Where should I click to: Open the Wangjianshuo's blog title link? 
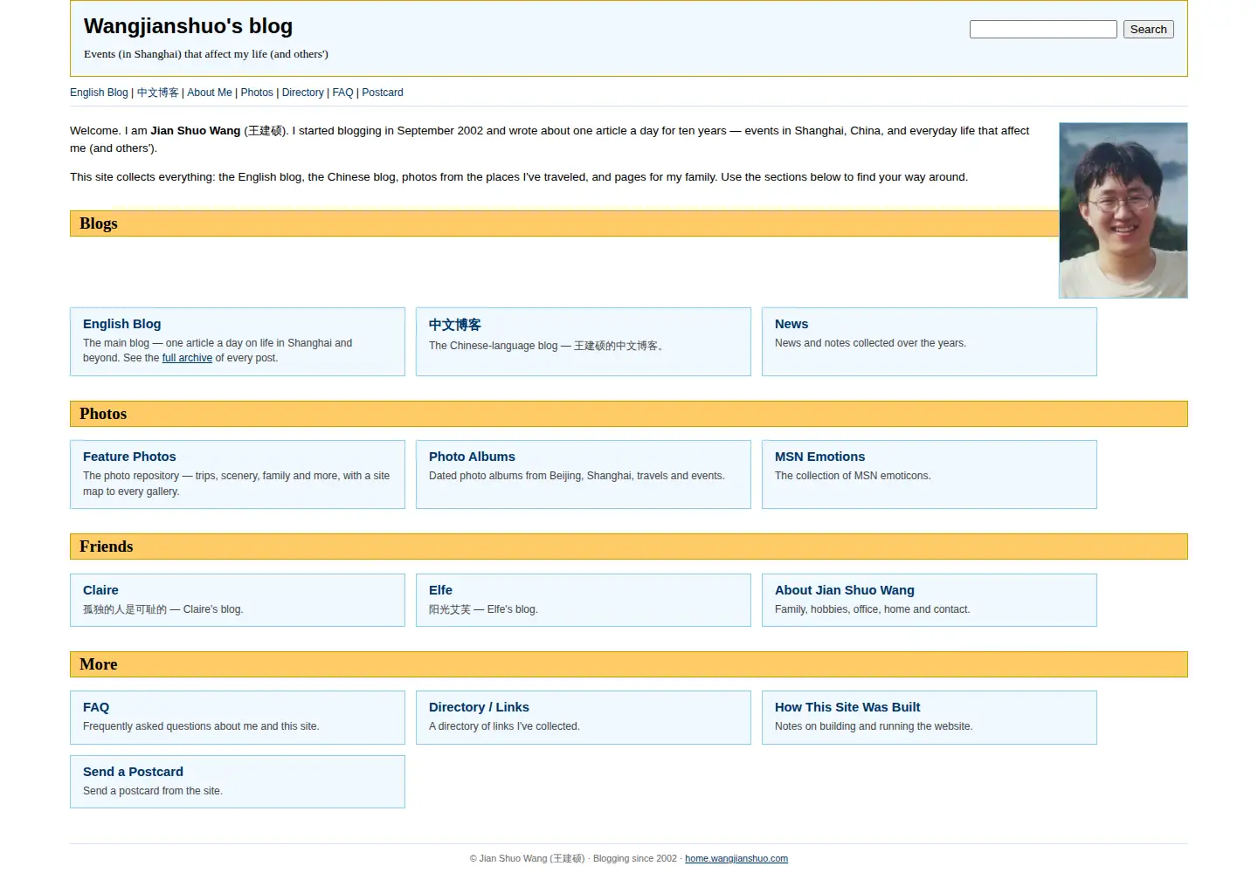(188, 26)
